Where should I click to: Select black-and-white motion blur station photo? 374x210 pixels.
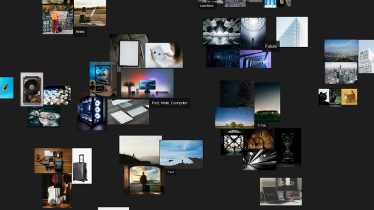coord(260,160)
